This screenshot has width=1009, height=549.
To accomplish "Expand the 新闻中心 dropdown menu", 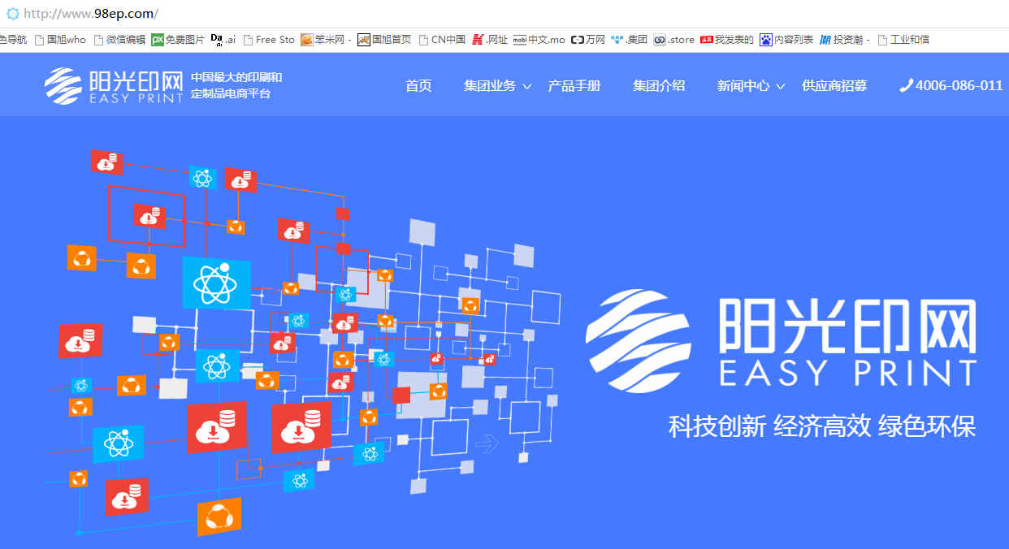I will (x=751, y=86).
